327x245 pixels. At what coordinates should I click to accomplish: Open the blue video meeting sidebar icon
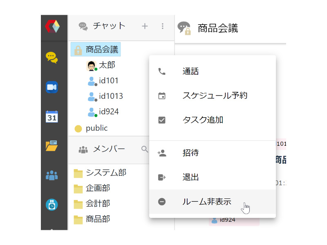point(52,87)
